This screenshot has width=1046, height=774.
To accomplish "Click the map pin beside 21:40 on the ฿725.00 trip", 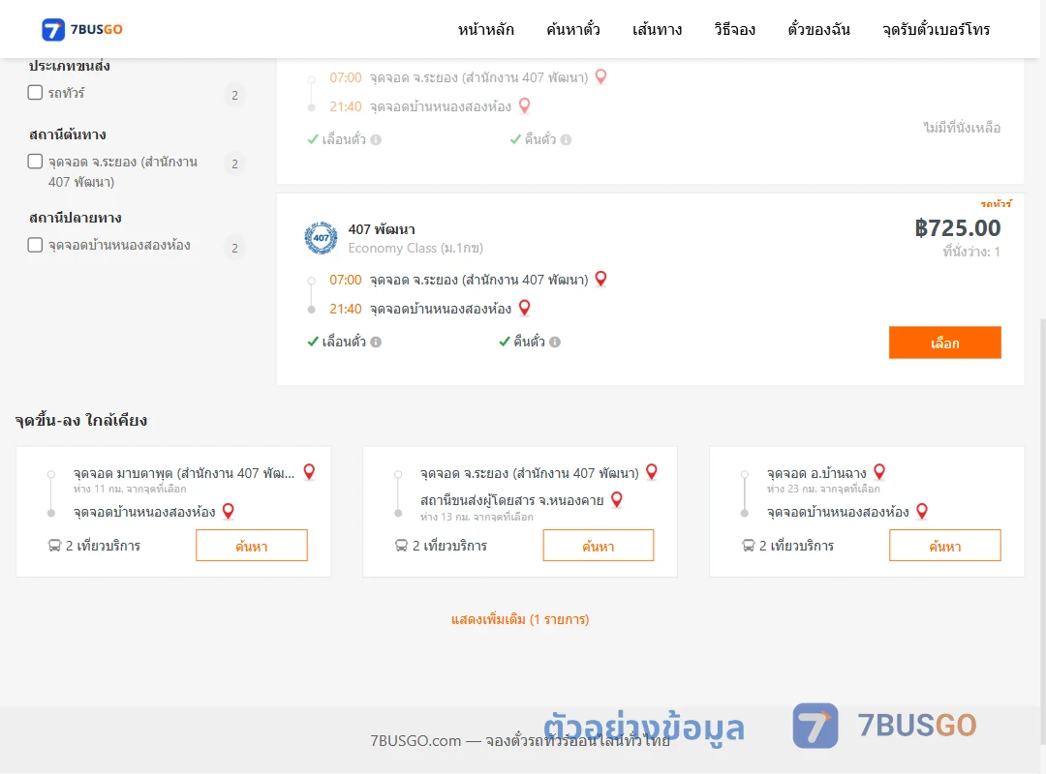I will click(x=524, y=308).
